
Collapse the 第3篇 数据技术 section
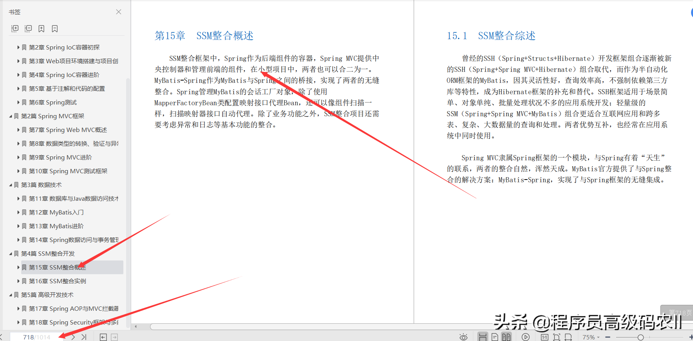click(11, 185)
